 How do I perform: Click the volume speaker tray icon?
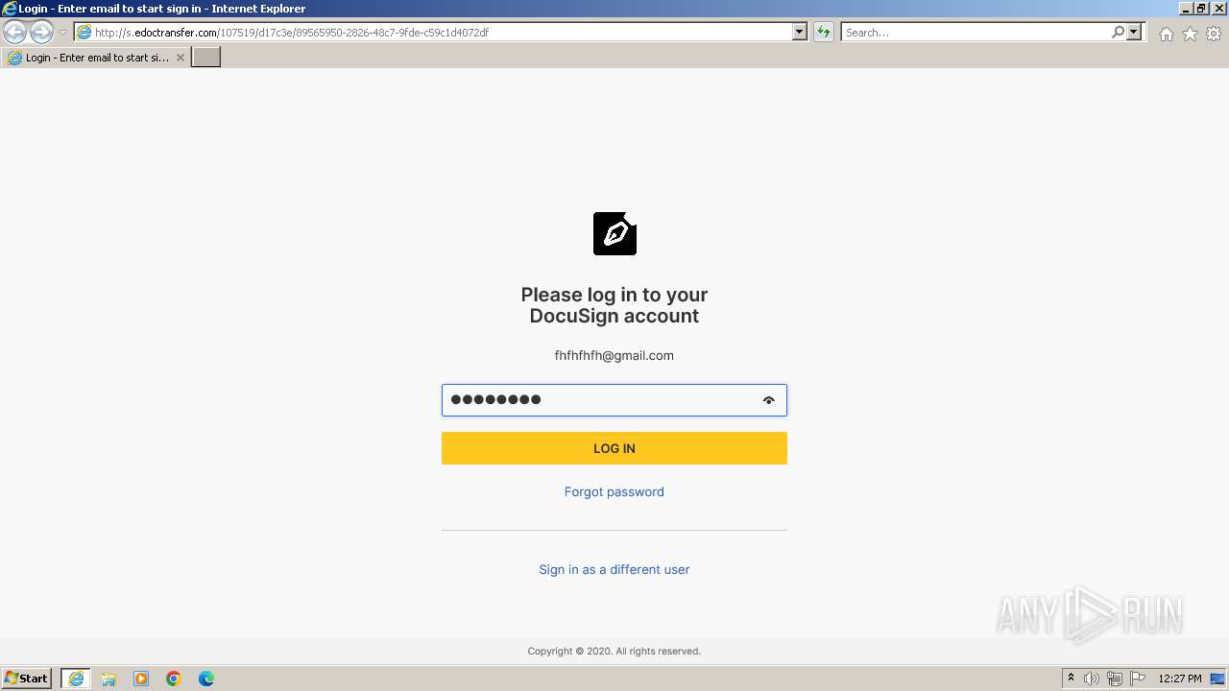click(x=1092, y=679)
